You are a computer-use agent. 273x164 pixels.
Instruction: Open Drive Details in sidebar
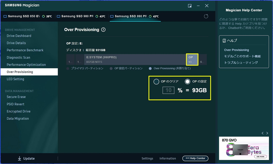[16, 43]
